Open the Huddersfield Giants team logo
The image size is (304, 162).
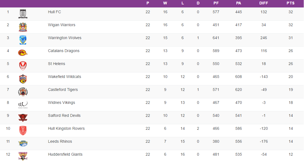[23, 156]
